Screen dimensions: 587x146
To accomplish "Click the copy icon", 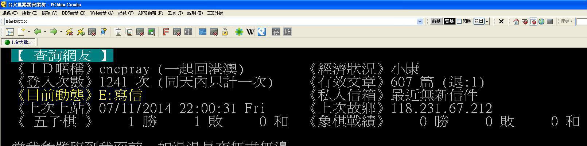I will pyautogui.click(x=117, y=32).
